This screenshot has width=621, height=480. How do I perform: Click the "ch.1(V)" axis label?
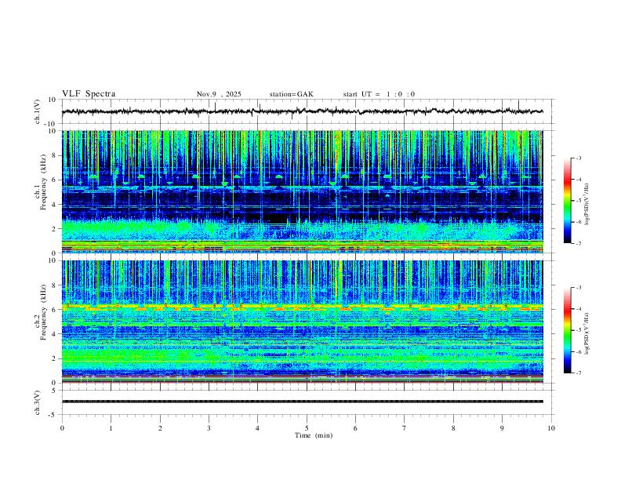[38, 111]
